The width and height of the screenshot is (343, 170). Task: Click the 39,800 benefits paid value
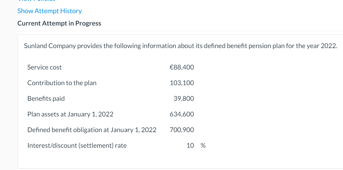tap(184, 99)
